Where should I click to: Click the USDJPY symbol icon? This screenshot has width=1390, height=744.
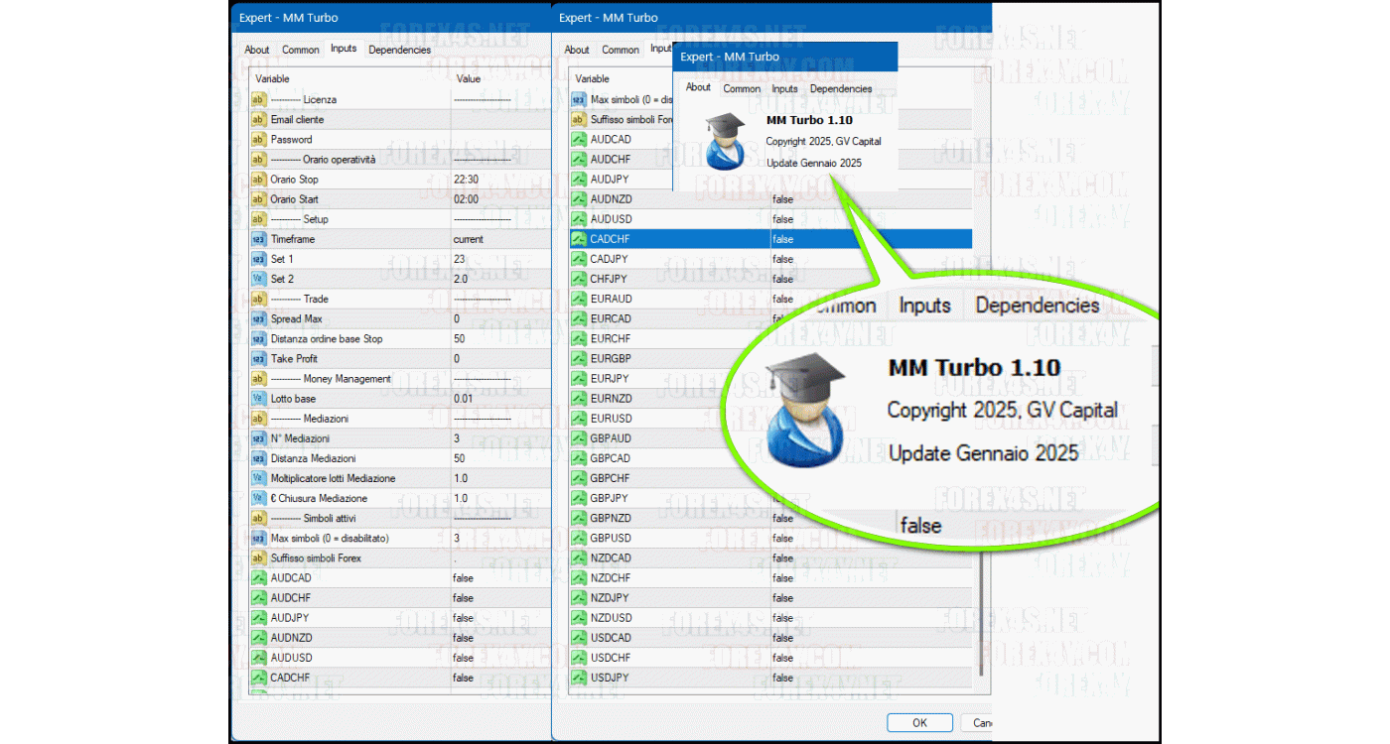click(579, 678)
